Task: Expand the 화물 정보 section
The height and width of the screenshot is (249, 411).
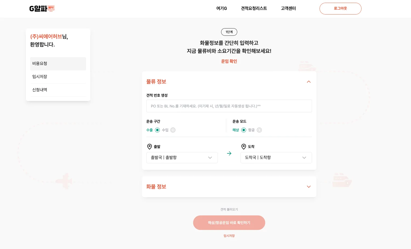Action: click(309, 187)
